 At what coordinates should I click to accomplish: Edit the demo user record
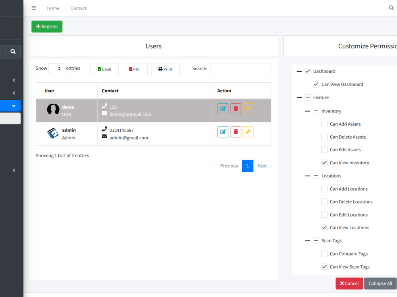(223, 109)
